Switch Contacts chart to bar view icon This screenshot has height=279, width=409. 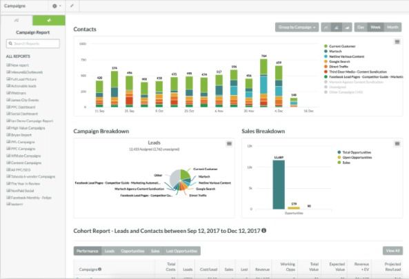[337, 27]
